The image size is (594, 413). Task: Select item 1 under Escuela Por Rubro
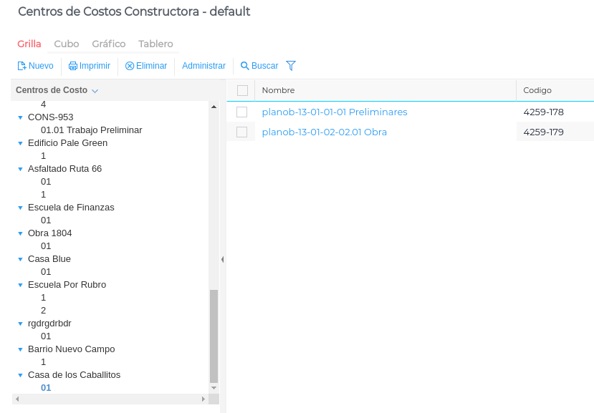pyautogui.click(x=43, y=298)
